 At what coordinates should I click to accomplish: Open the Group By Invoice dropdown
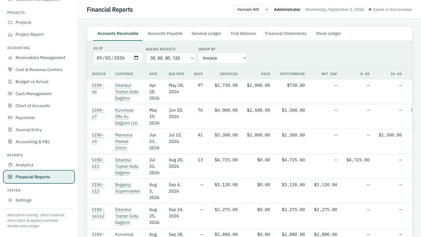pyautogui.click(x=223, y=58)
